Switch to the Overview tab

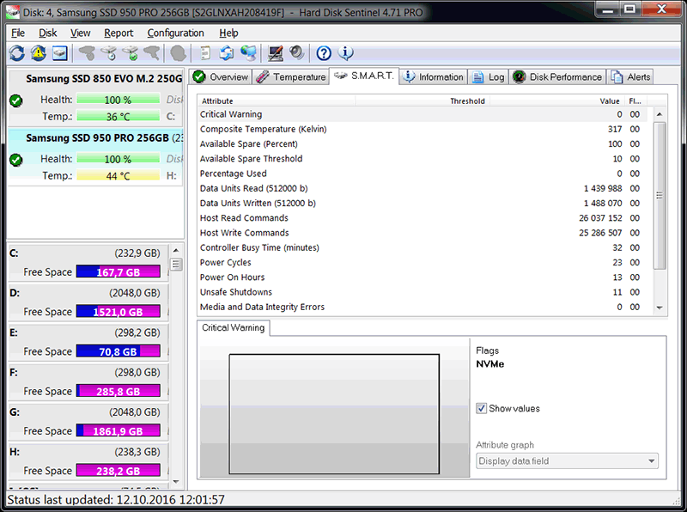[x=221, y=77]
